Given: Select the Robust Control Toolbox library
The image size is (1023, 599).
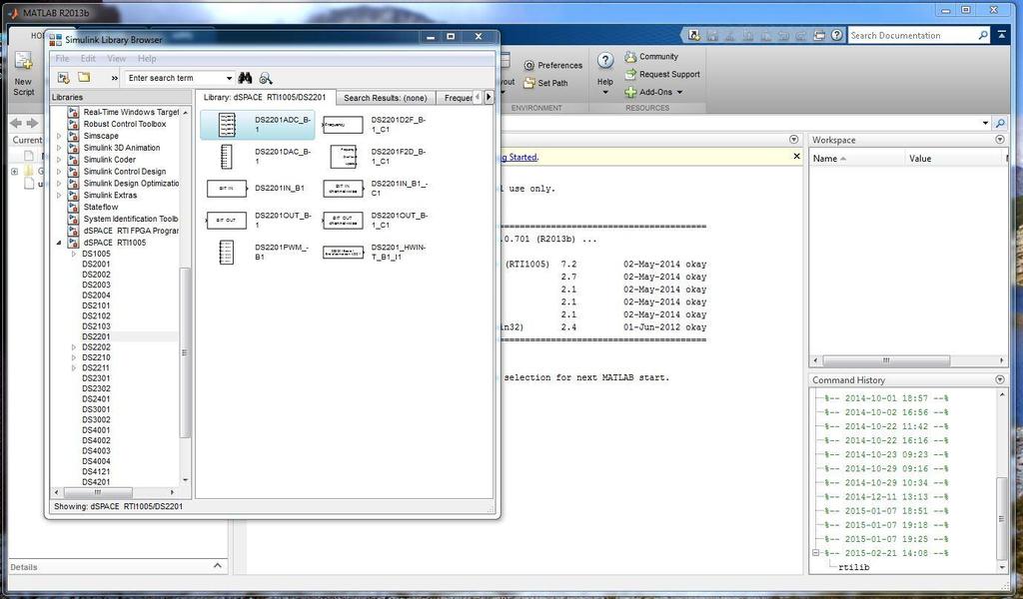Looking at the screenshot, I should pyautogui.click(x=125, y=124).
